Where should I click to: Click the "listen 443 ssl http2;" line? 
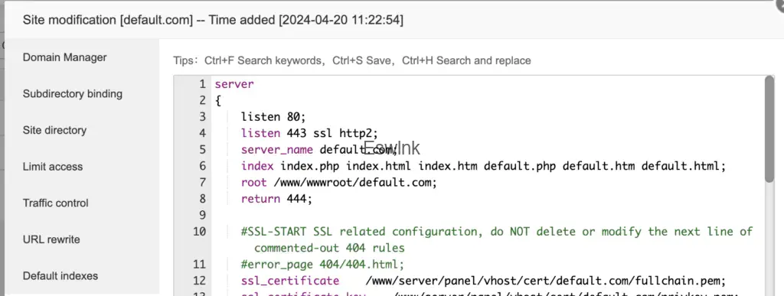click(309, 133)
